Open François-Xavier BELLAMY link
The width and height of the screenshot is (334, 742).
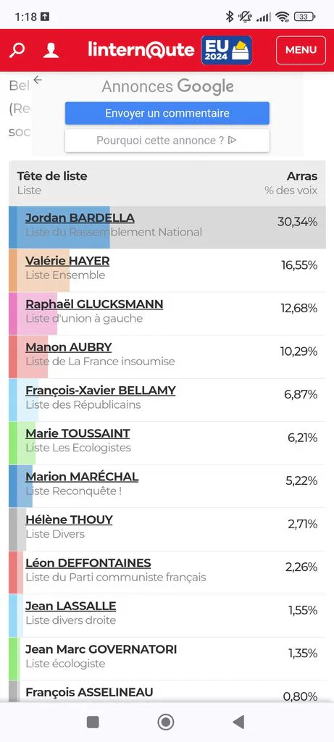pyautogui.click(x=100, y=391)
